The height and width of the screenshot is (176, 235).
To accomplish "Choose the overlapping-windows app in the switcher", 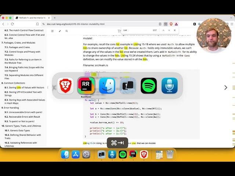I will pos(128,86).
